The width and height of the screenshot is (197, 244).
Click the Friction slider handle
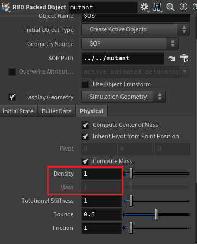click(131, 228)
